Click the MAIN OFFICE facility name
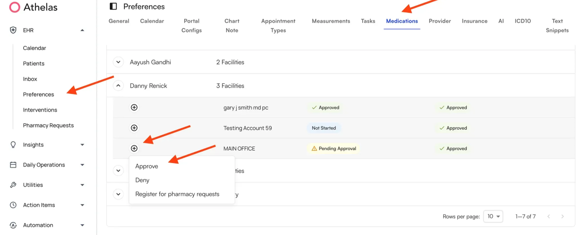The image size is (582, 235). tap(239, 148)
